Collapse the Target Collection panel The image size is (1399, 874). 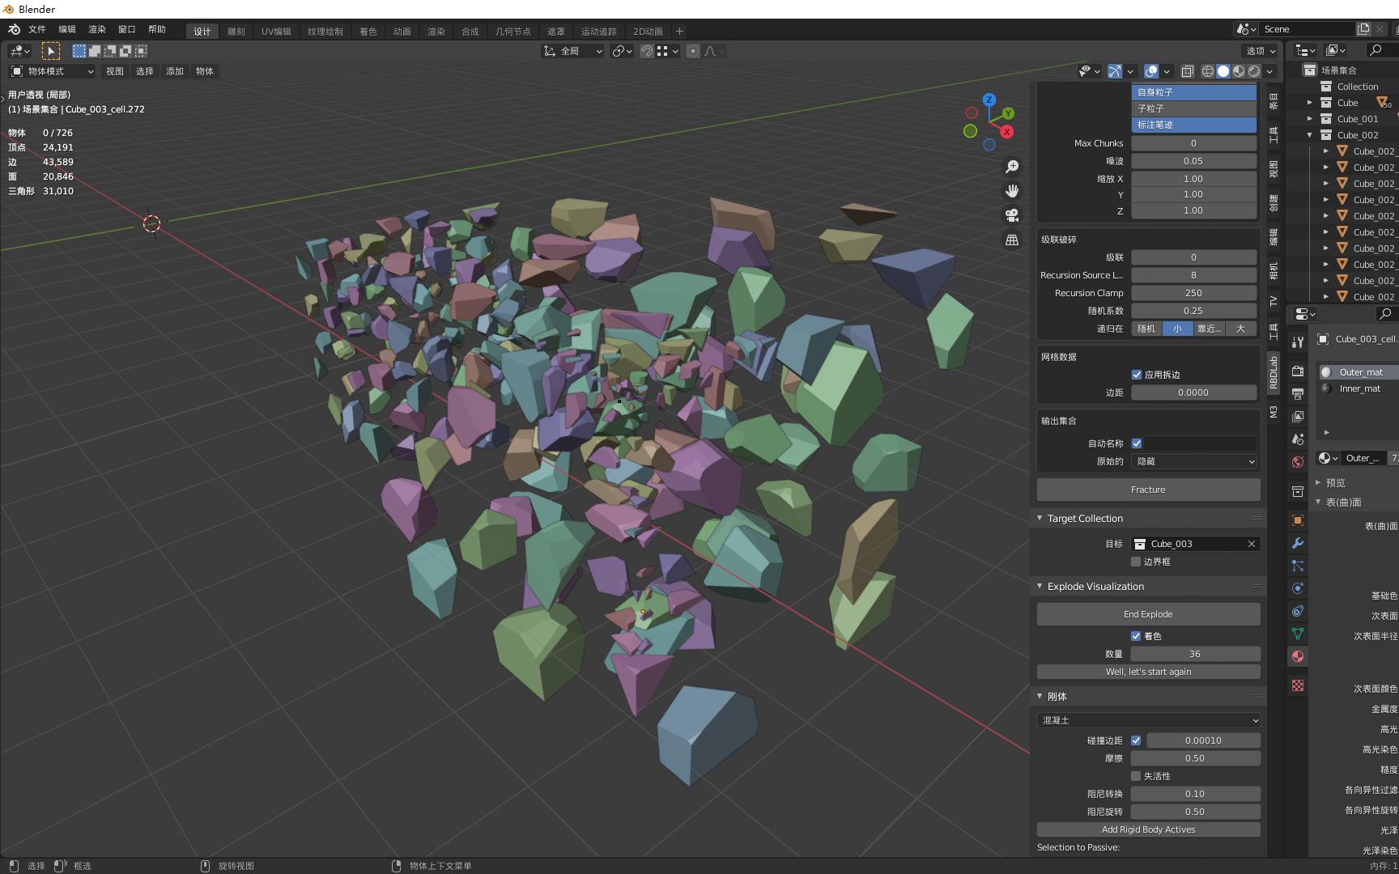tap(1040, 518)
